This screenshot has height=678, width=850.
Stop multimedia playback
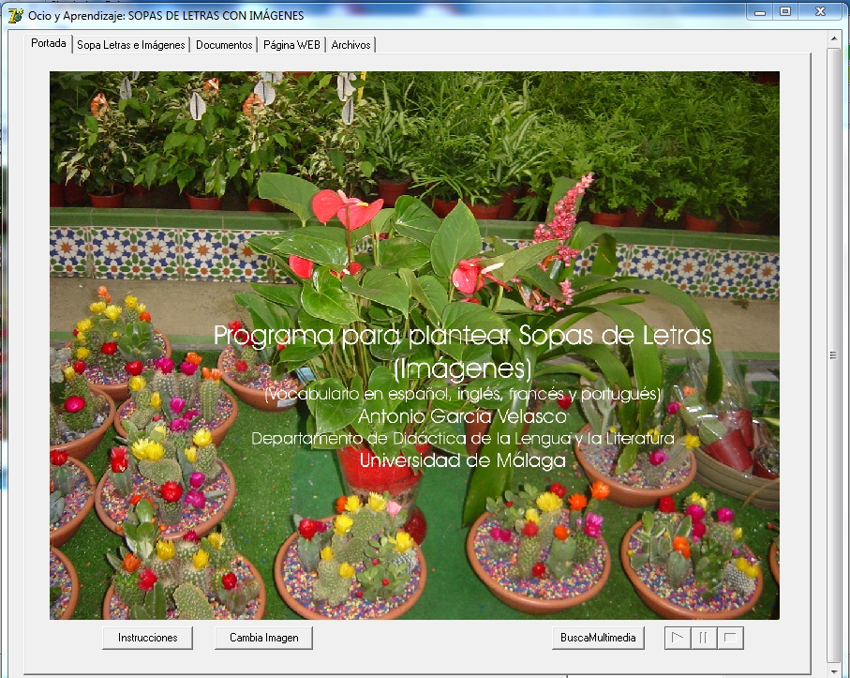[730, 638]
